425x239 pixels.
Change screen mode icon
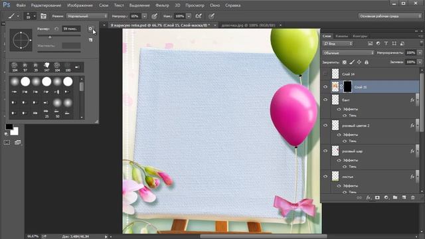tap(18, 142)
